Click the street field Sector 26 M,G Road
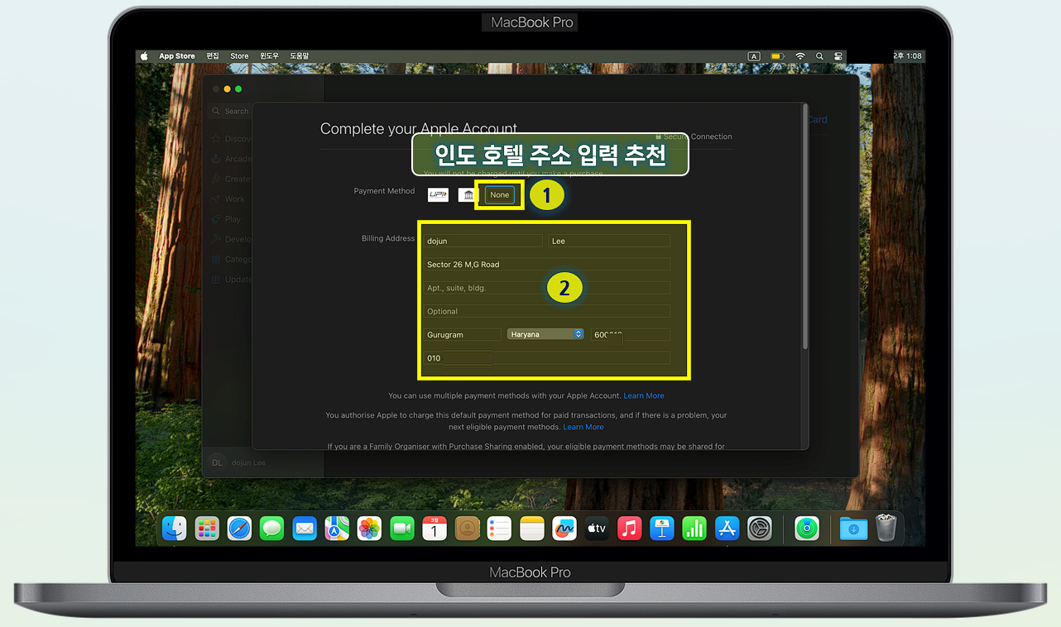Viewport: 1061px width, 627px height. 547,265
